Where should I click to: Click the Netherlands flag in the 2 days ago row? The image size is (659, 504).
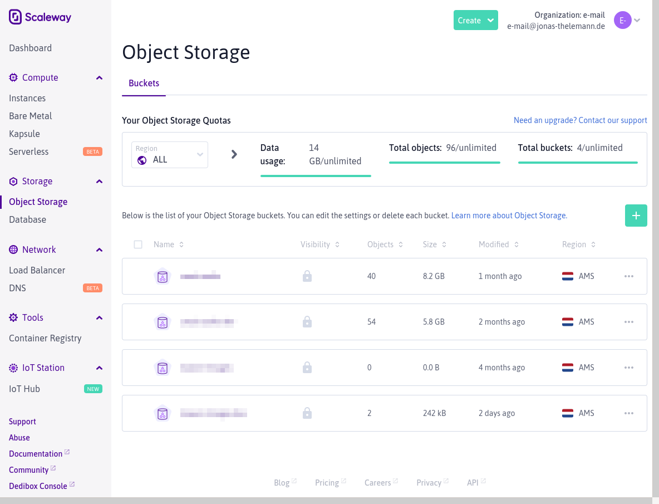[568, 413]
